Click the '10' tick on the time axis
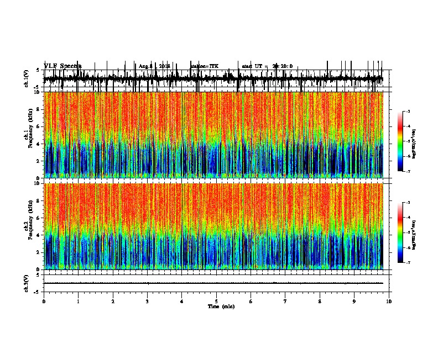438x338 pixels. pyautogui.click(x=389, y=302)
